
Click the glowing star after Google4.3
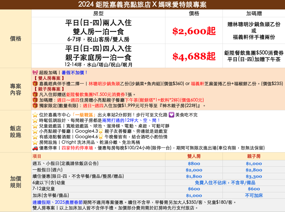pos(101,131)
